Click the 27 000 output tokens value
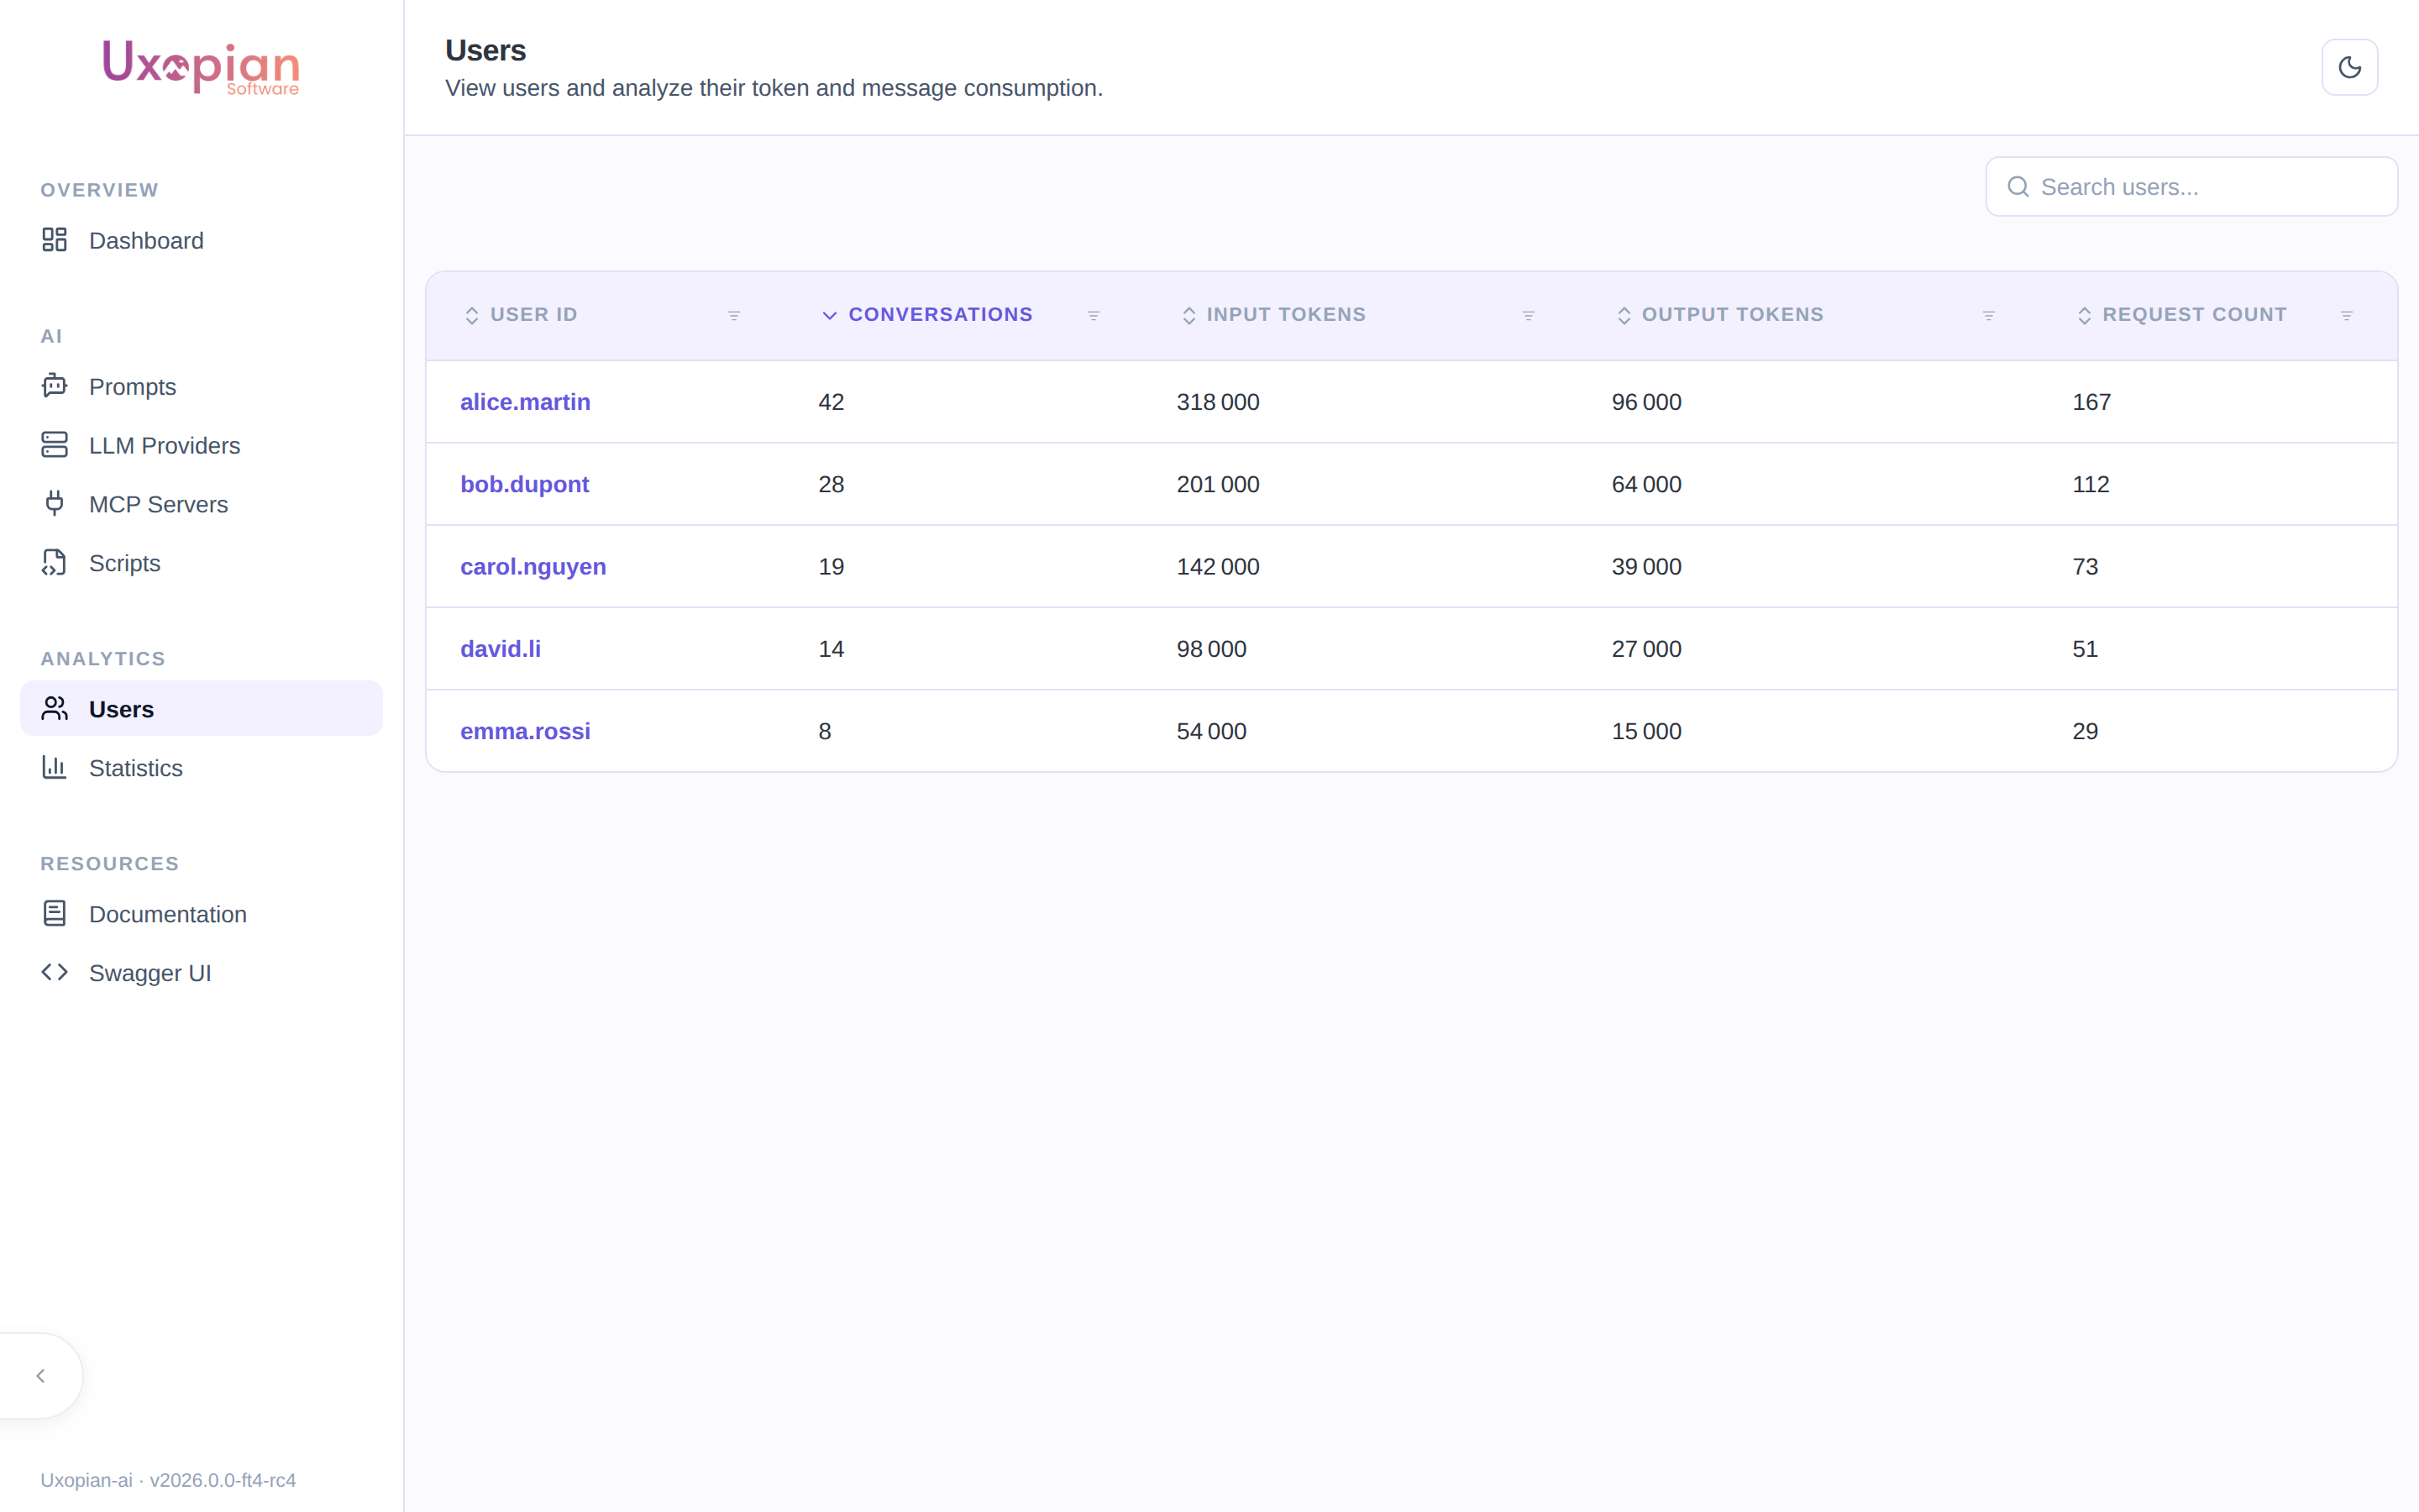Viewport: 2419px width, 1512px height. coord(1646,649)
